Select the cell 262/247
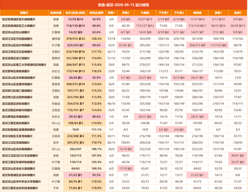This screenshot has width=248, height=192. tap(75, 149)
